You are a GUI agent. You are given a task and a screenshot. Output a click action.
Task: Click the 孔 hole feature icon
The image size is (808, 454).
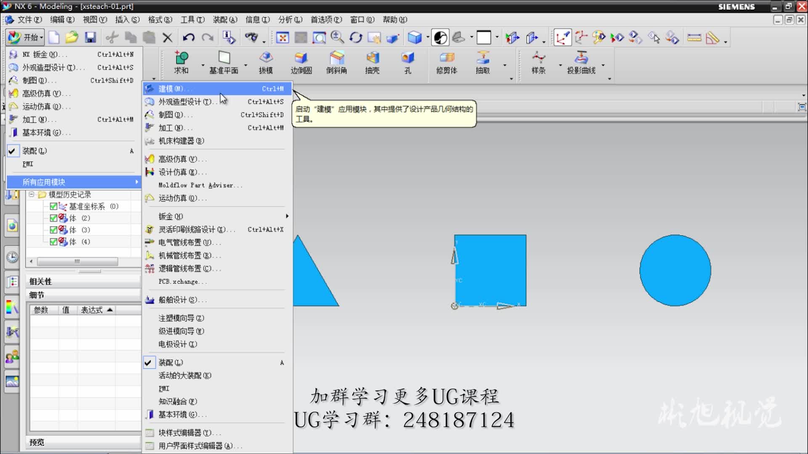pyautogui.click(x=407, y=58)
